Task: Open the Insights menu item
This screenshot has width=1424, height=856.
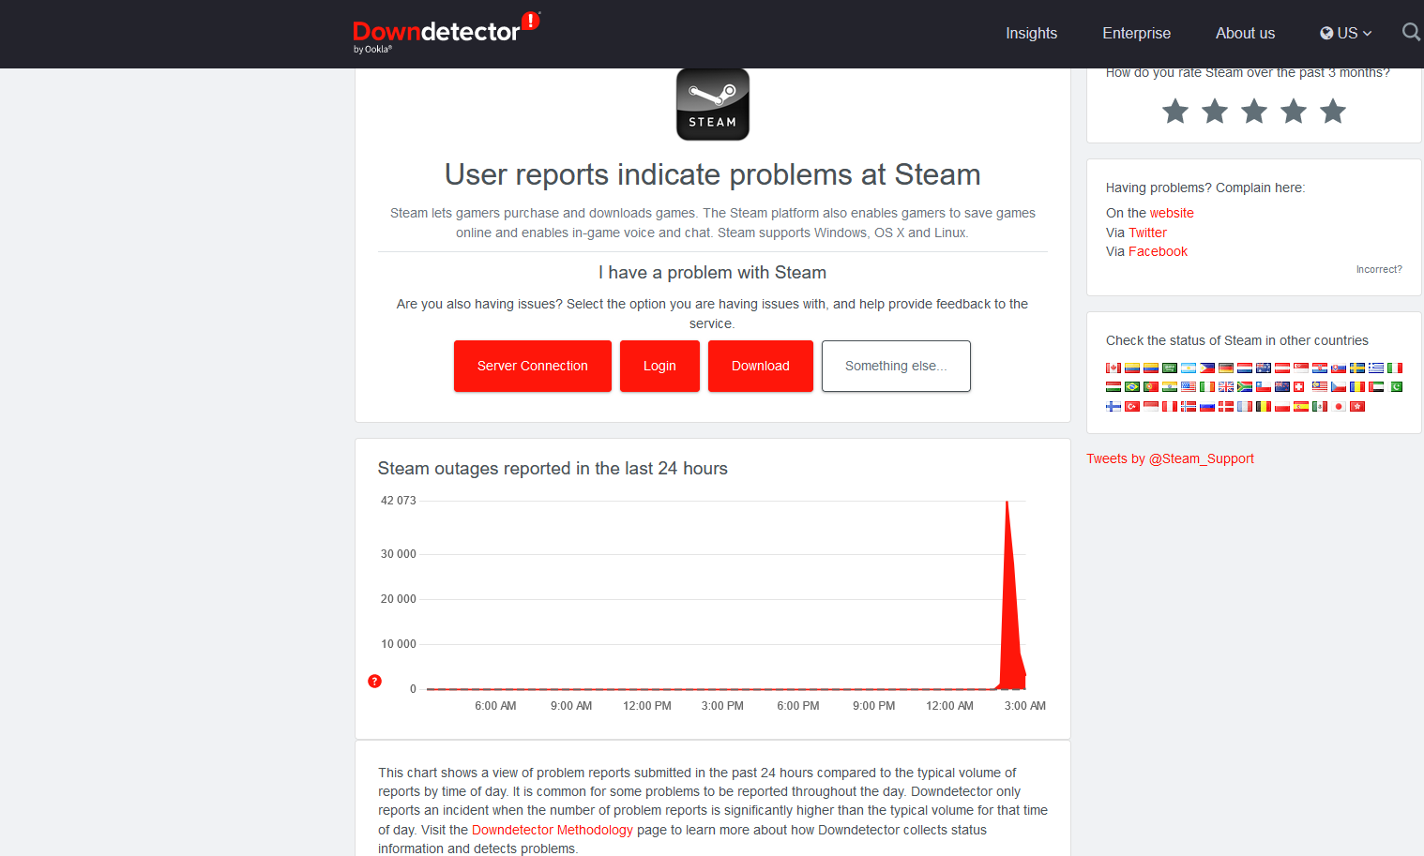Action: [x=1031, y=33]
